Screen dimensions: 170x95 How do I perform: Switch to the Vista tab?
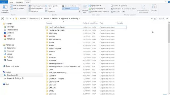coord(28,2)
